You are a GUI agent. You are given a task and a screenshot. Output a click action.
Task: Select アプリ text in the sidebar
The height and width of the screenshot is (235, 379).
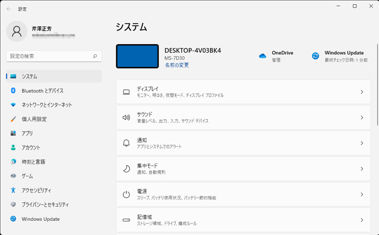click(27, 134)
